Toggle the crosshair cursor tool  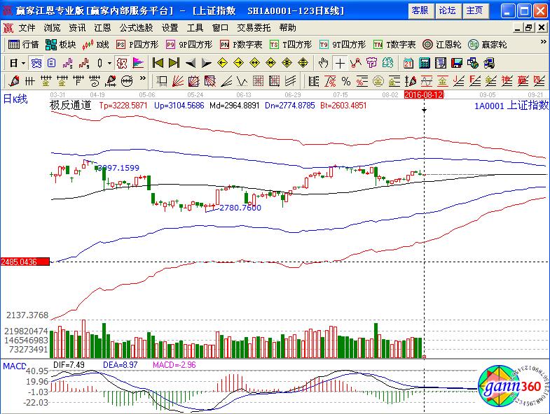coord(340,62)
